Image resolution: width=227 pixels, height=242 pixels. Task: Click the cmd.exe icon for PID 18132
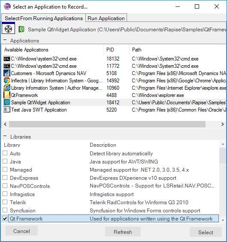[7, 59]
